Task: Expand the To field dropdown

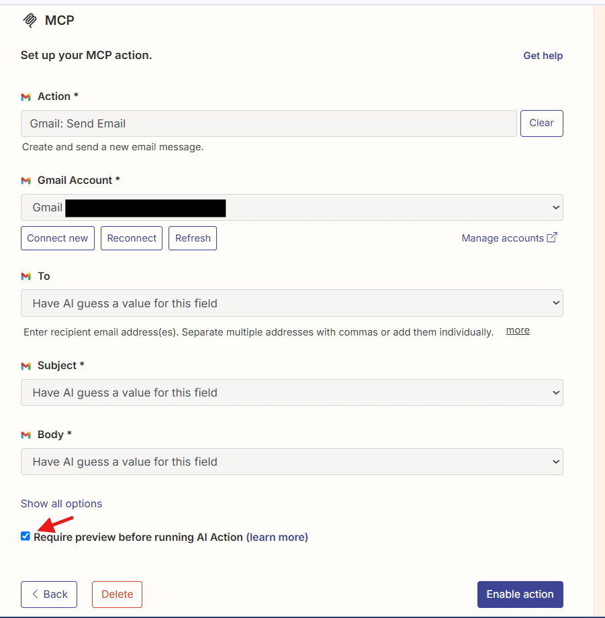Action: 292,303
